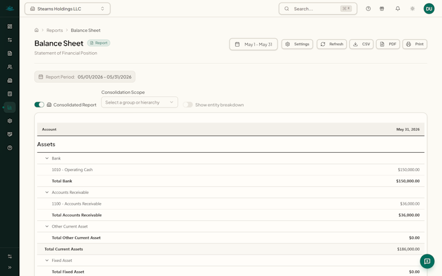This screenshot has height=276, width=442.
Task: Click the 1100 - Accounts Receivable account row
Action: (x=231, y=204)
